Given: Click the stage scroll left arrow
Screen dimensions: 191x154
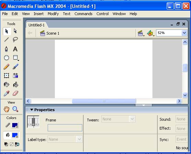Looking at the screenshot, I should [x=28, y=101].
